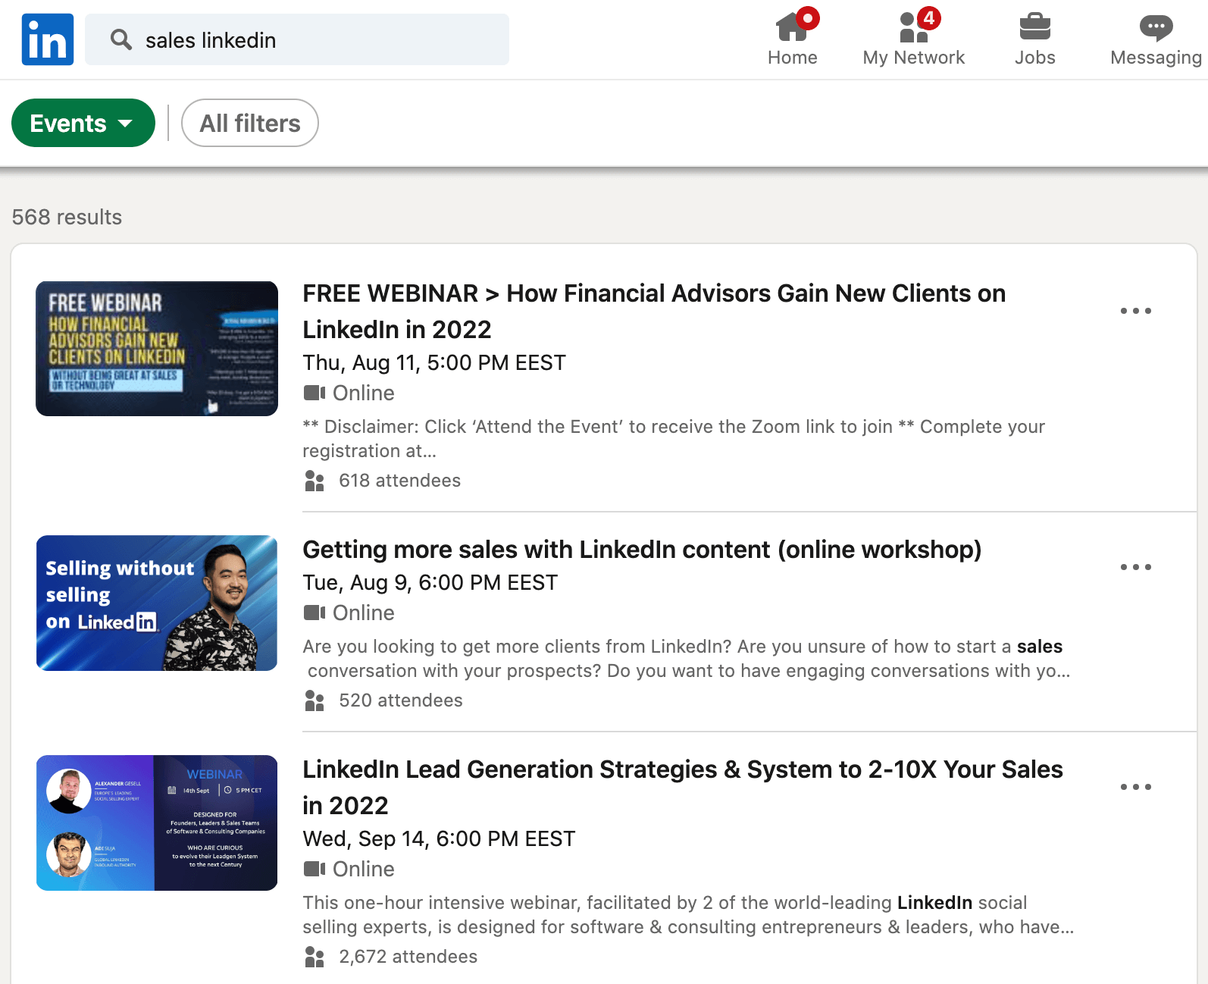Open 'Getting more sales with LinkedIn content' event
The height and width of the screenshot is (984, 1208).
coord(641,550)
